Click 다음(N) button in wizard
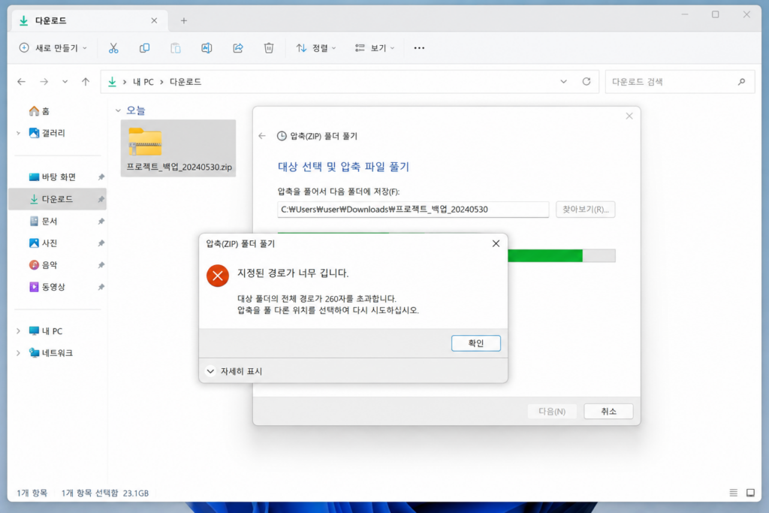This screenshot has height=513, width=769. (x=552, y=411)
